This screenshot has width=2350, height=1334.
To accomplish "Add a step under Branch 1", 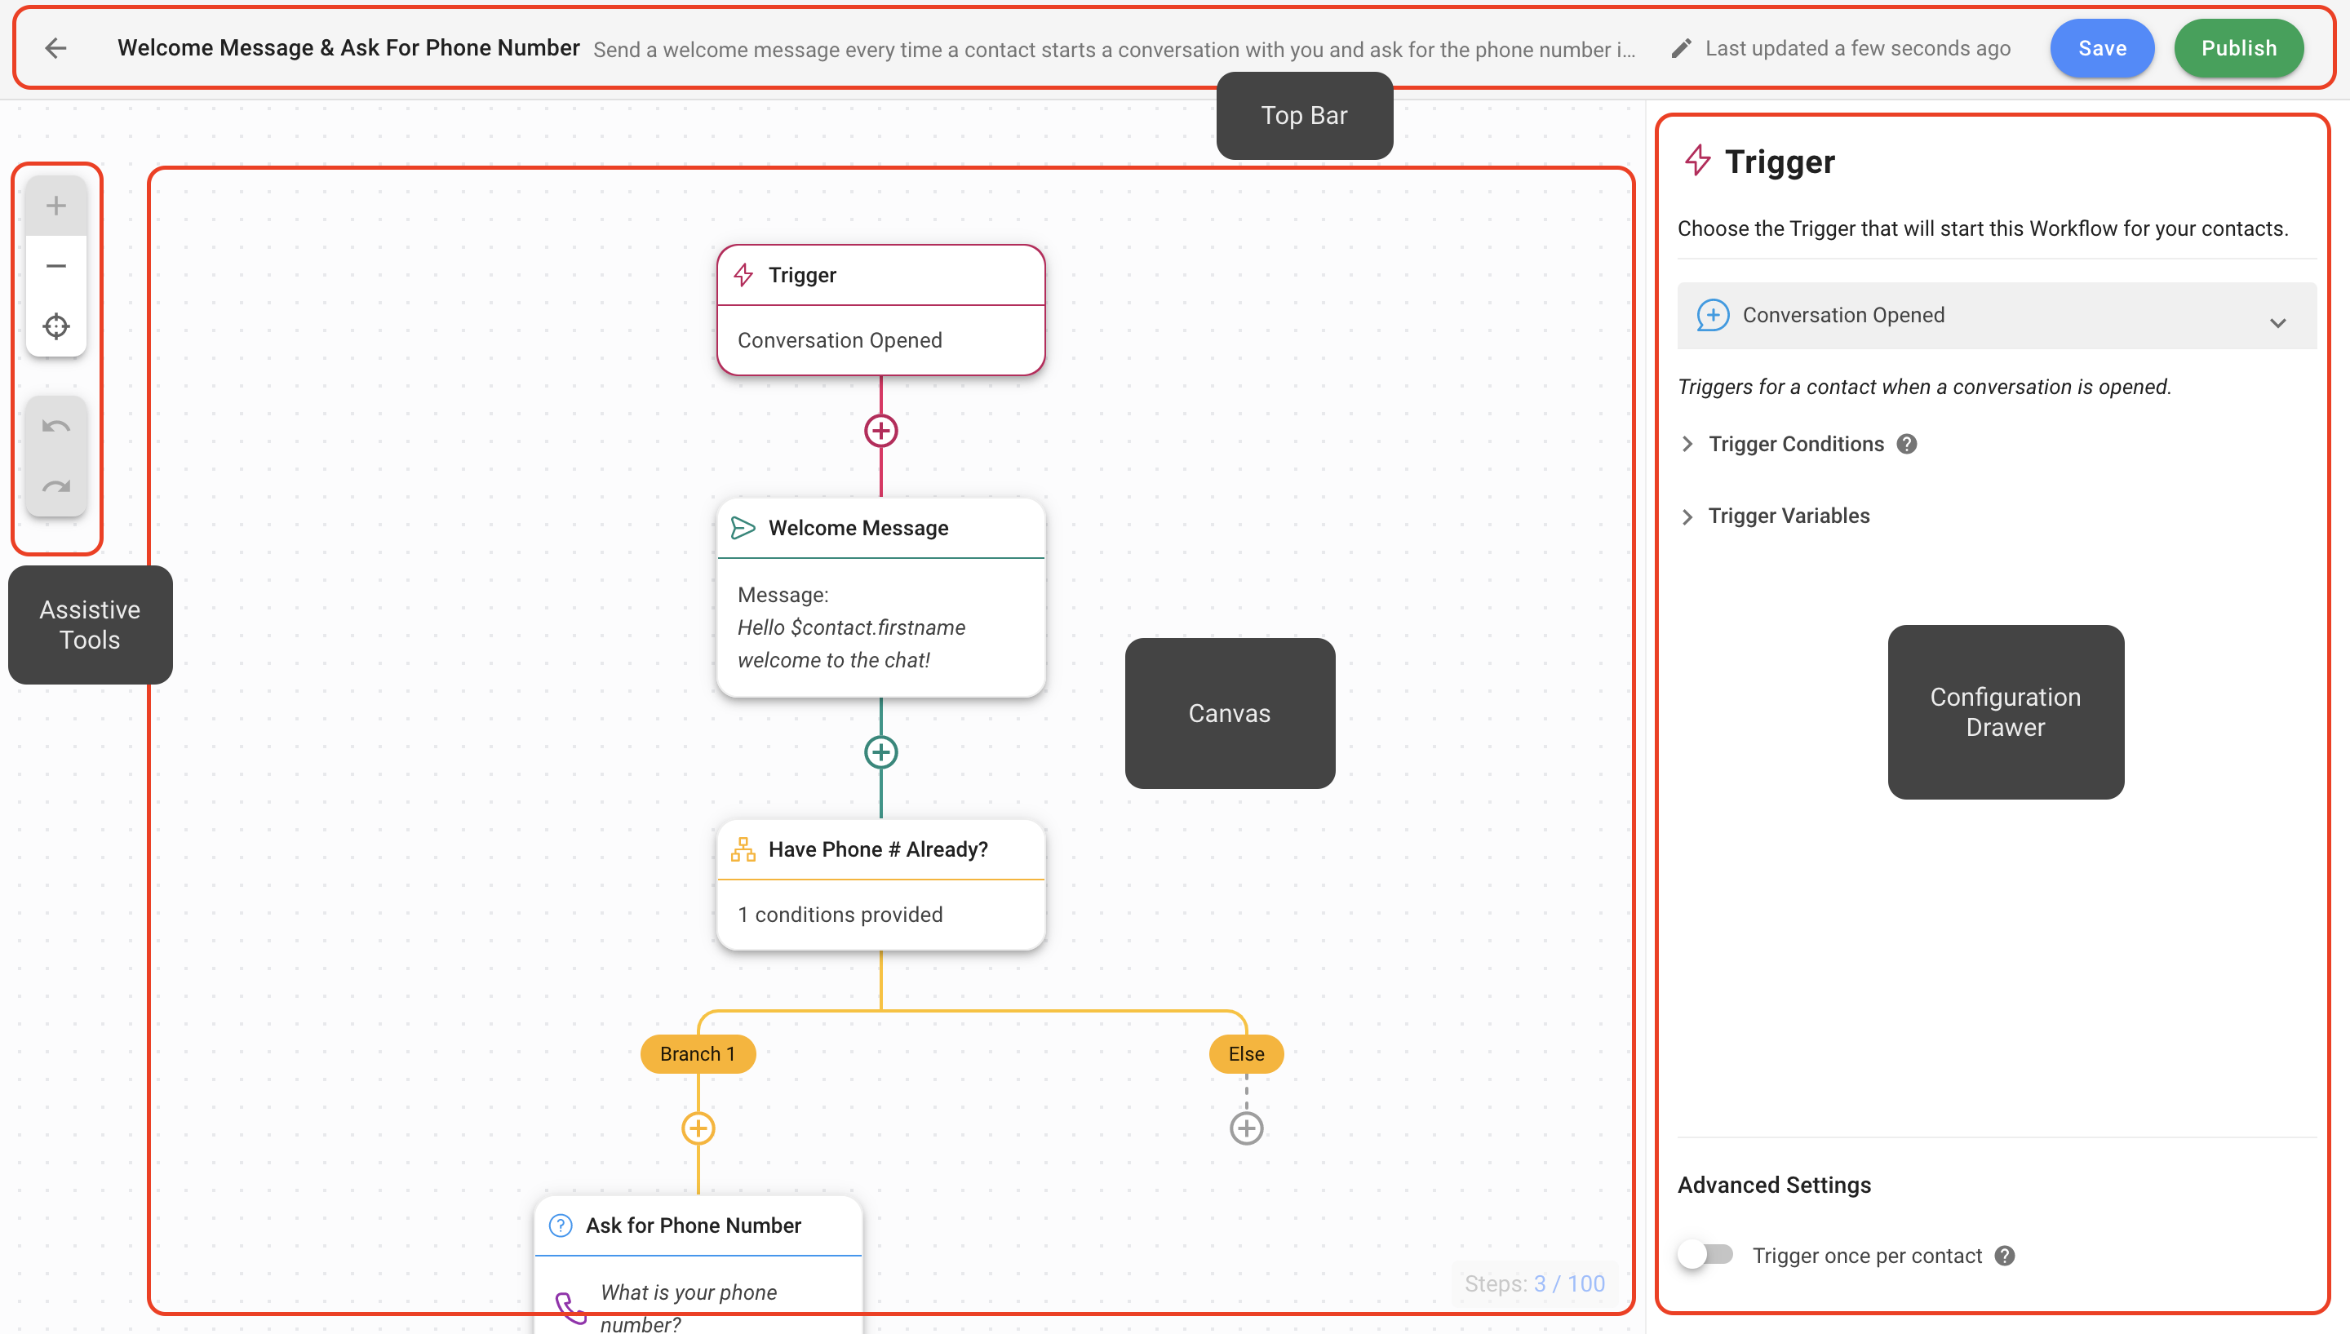I will 697,1128.
